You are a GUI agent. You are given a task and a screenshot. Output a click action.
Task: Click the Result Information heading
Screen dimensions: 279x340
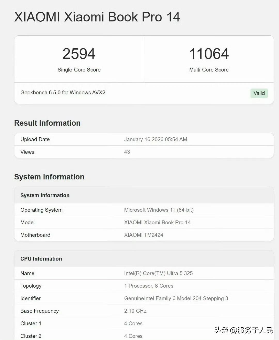tap(47, 123)
